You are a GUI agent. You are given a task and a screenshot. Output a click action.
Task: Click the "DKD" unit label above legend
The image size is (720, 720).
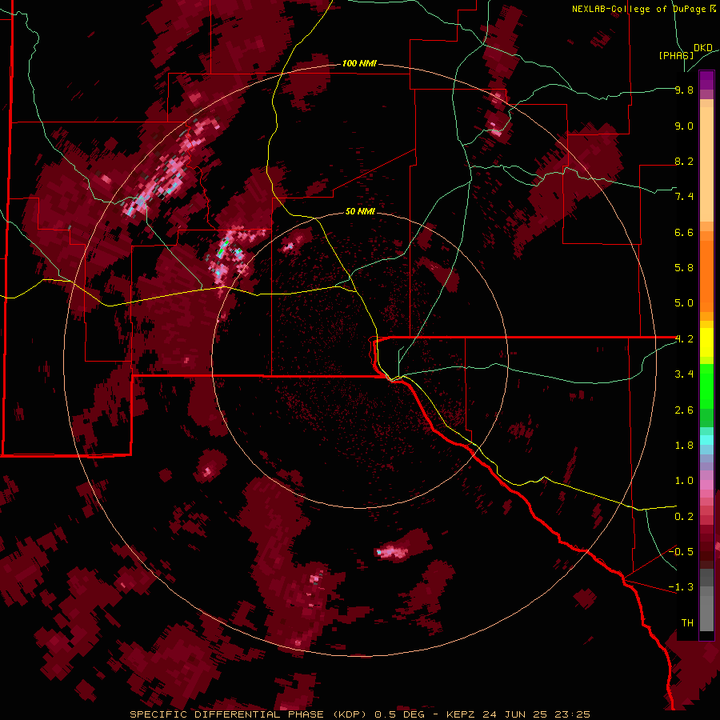click(x=702, y=48)
